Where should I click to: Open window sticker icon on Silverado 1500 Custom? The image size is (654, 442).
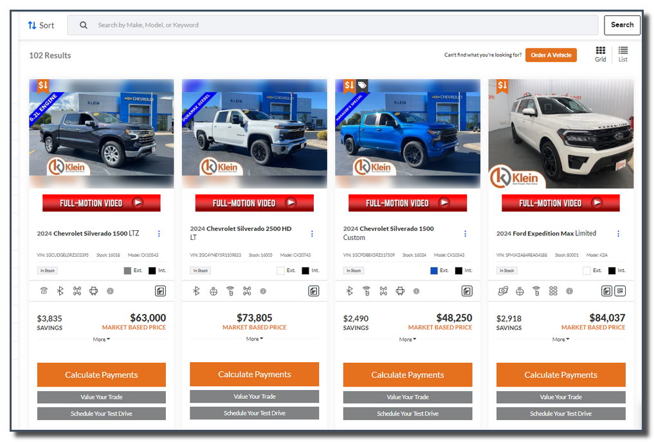click(467, 291)
